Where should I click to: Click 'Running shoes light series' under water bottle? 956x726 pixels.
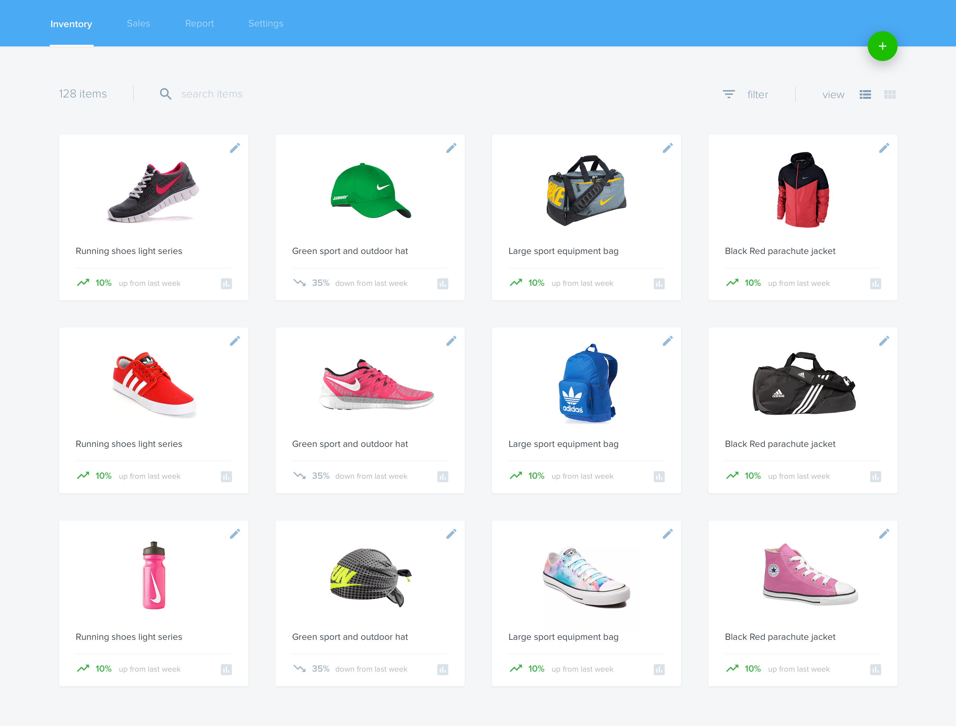(128, 637)
